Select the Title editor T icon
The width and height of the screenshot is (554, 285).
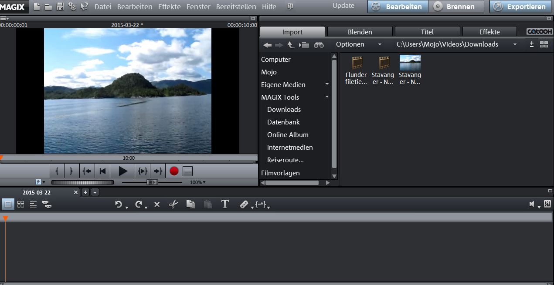click(225, 204)
